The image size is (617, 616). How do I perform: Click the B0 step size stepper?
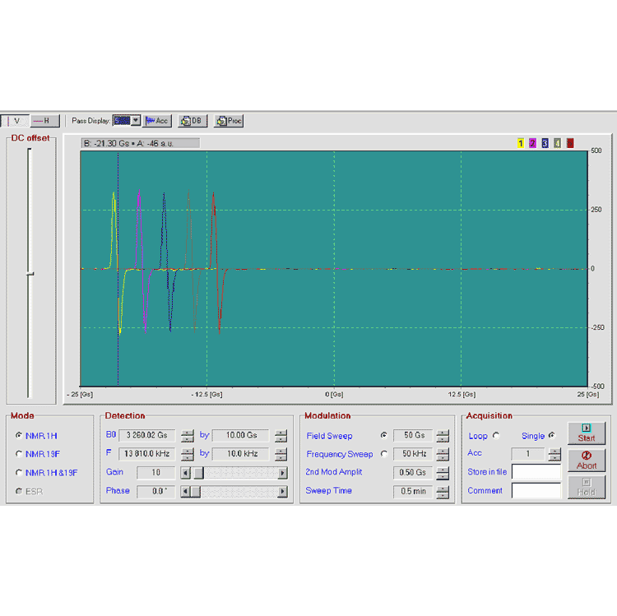click(281, 436)
